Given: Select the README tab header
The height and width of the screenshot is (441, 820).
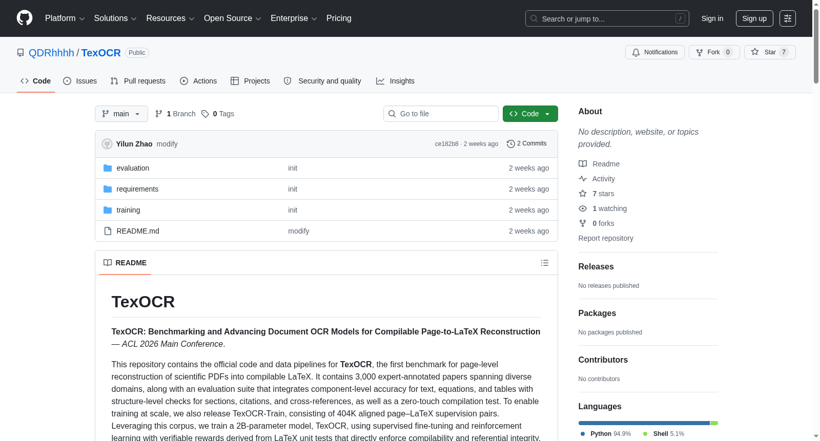Looking at the screenshot, I should 125,263.
